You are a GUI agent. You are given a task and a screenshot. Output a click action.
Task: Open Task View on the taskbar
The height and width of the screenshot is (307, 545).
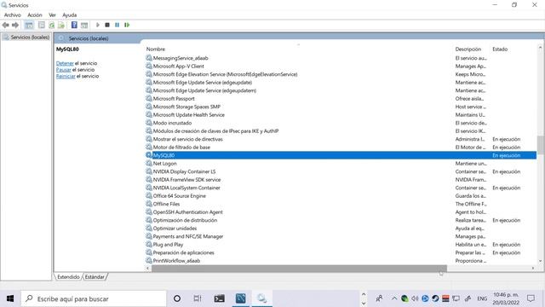(x=198, y=298)
